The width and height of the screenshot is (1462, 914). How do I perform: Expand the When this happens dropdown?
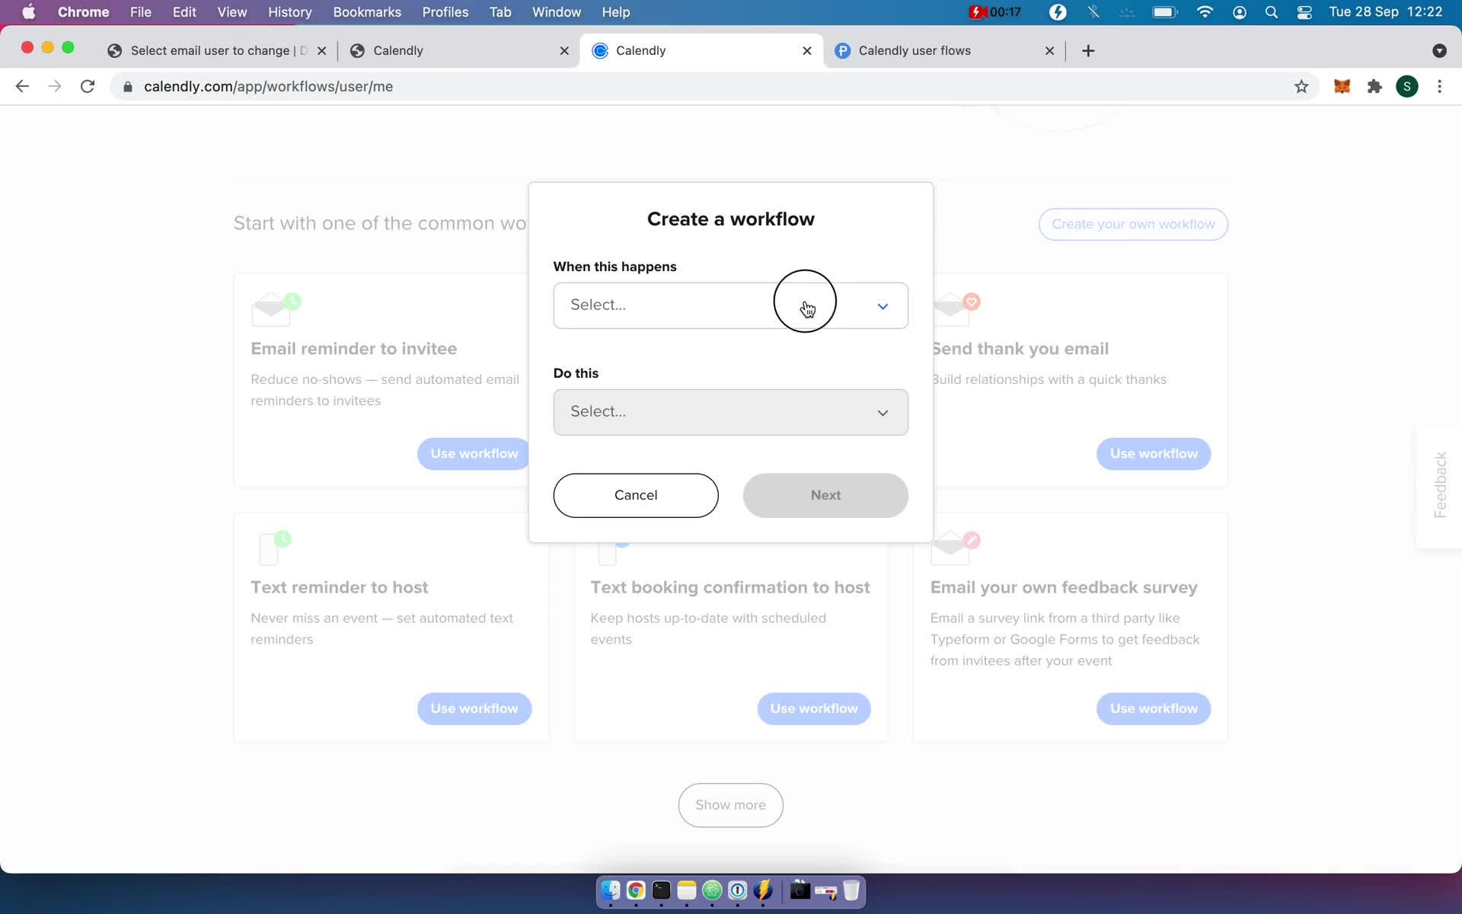pos(730,305)
